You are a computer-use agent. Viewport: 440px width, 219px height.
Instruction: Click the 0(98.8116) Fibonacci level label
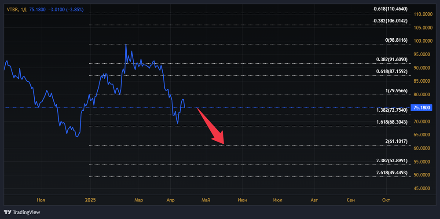tap(396, 40)
